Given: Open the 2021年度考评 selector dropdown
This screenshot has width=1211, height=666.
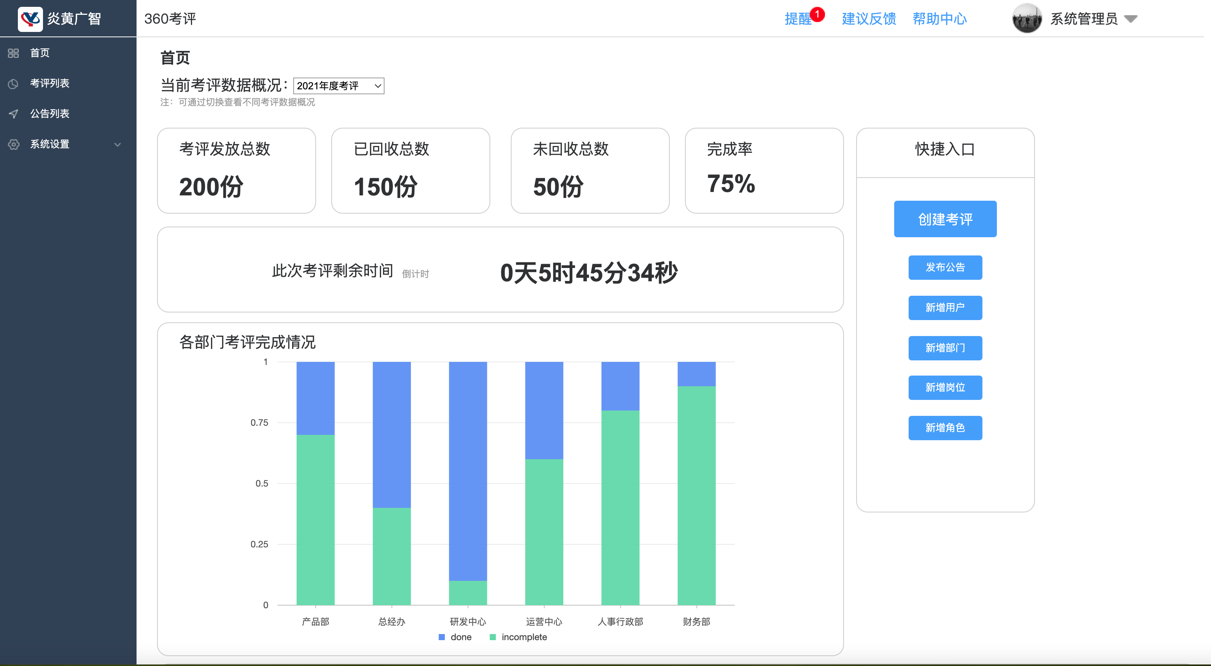Looking at the screenshot, I should pos(339,86).
